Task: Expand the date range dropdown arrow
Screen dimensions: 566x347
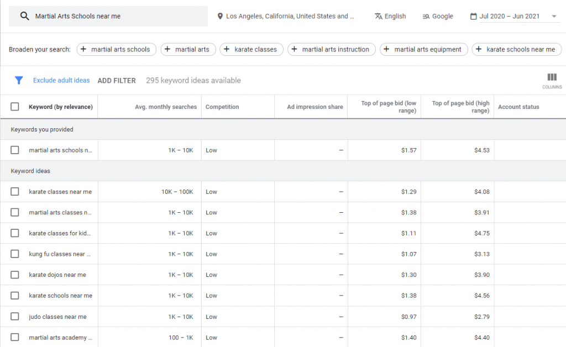Action: click(554, 16)
